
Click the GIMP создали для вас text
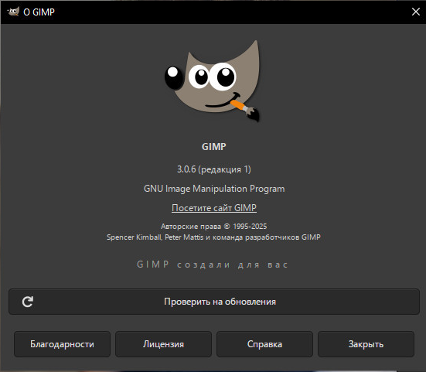212,264
